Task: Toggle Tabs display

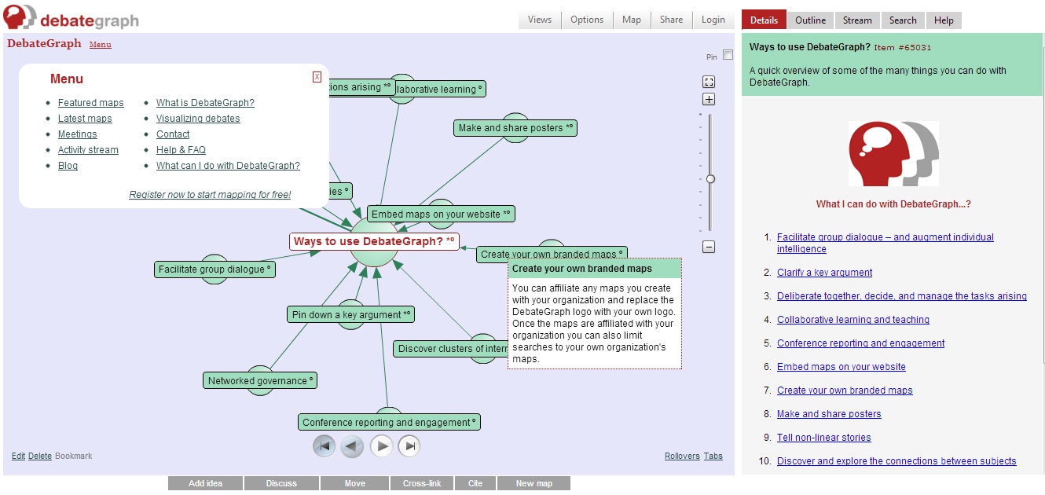Action: coord(713,456)
